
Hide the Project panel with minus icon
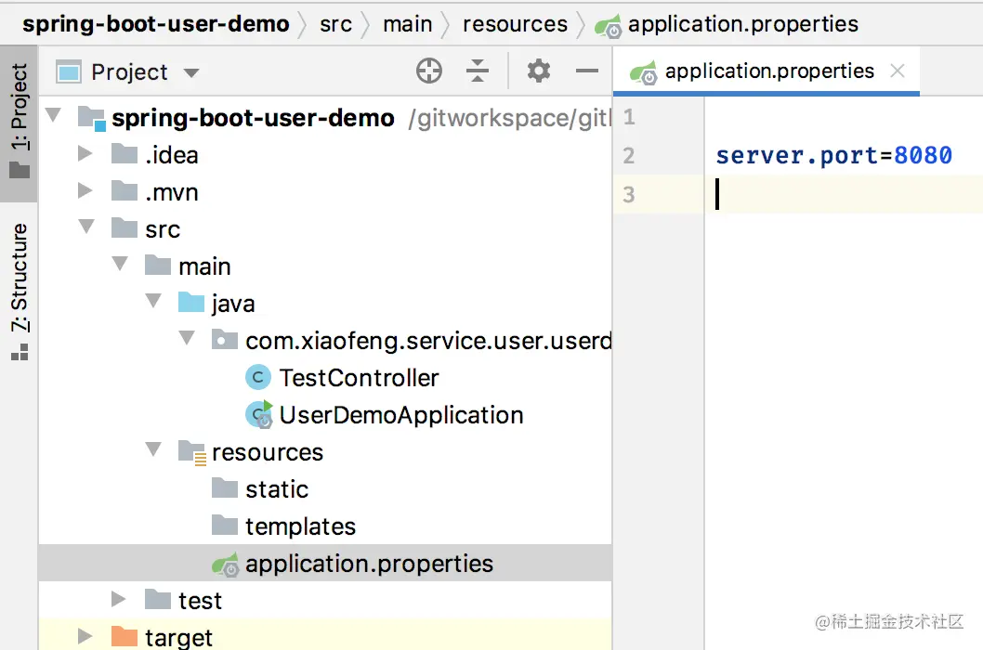coord(587,71)
